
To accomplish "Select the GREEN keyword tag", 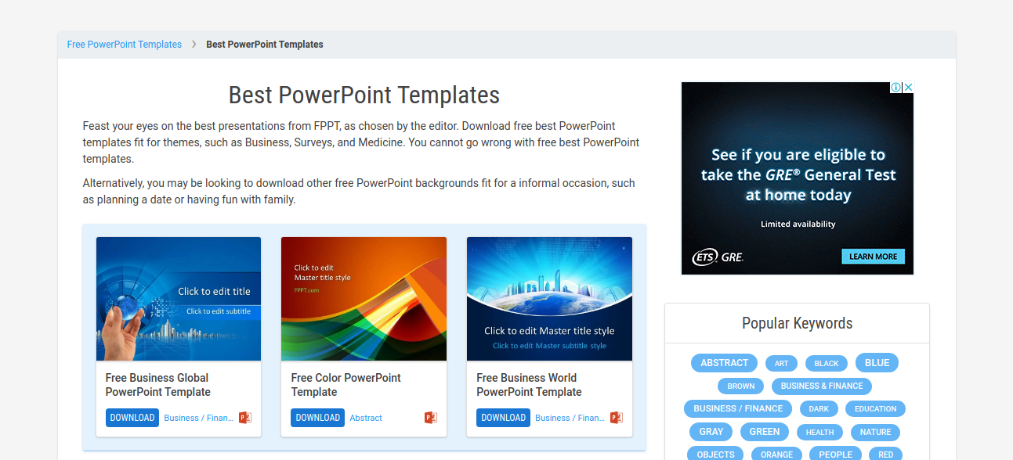I will (x=765, y=432).
